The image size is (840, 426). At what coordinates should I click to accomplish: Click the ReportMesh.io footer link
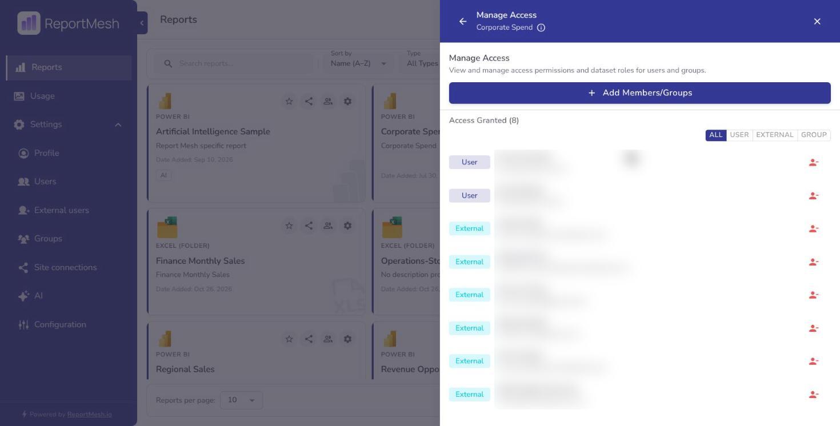pyautogui.click(x=90, y=415)
